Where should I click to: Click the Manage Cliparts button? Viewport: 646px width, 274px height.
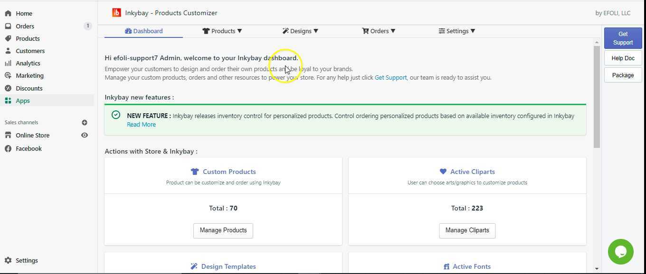(467, 230)
